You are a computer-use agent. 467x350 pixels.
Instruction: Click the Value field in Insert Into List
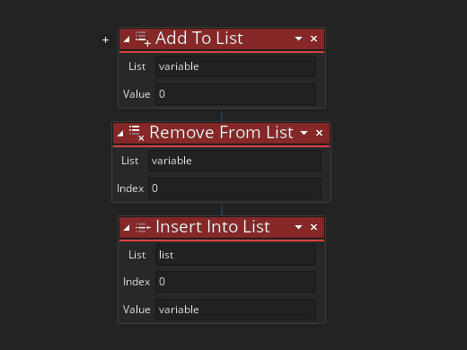pyautogui.click(x=235, y=310)
